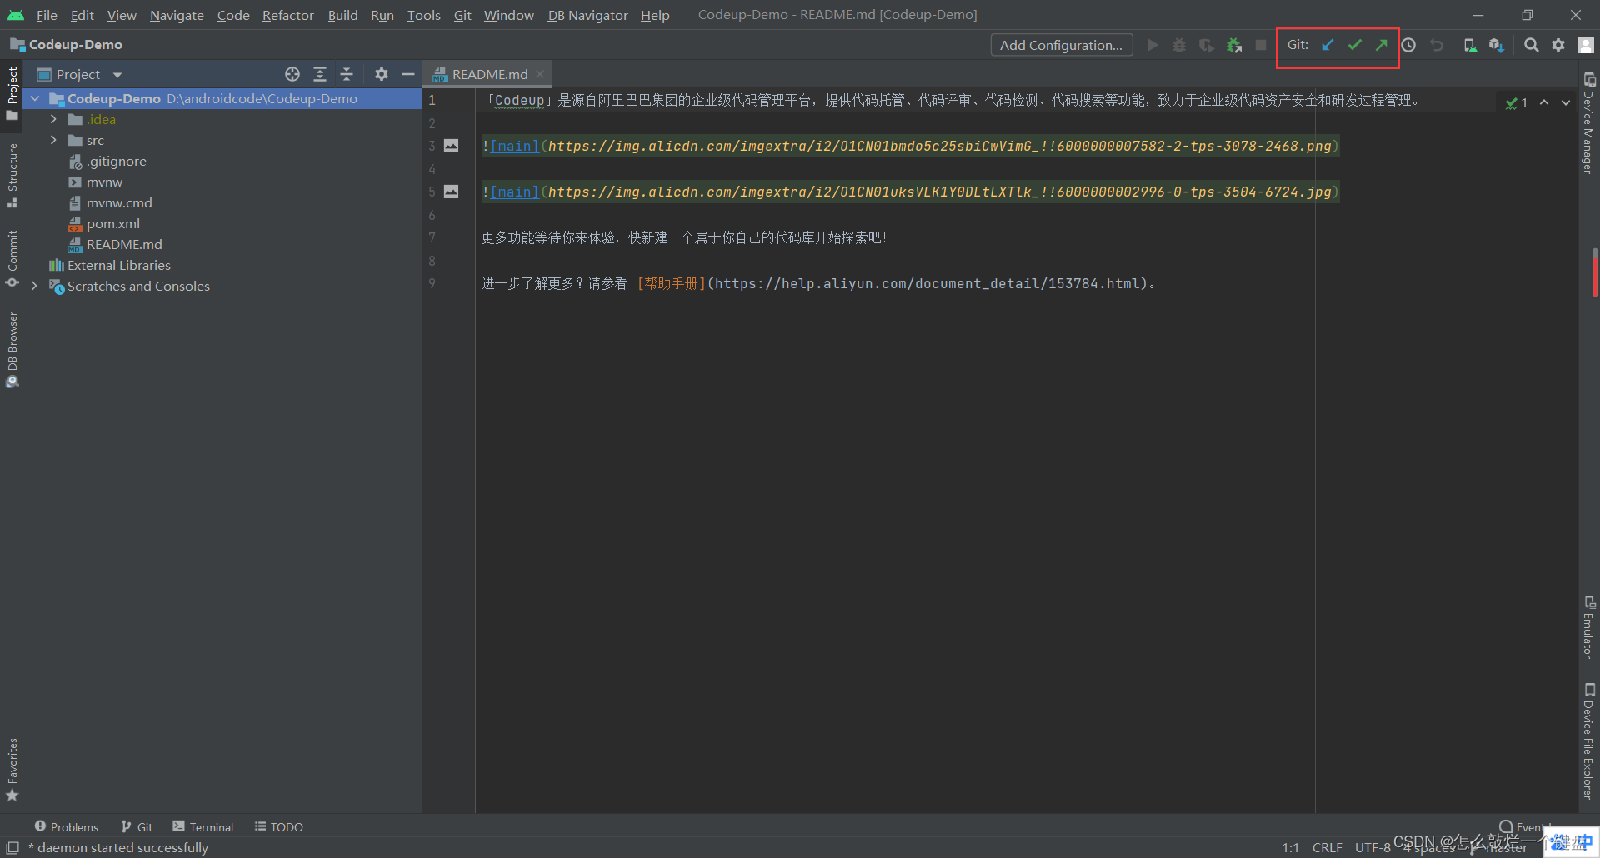Screen dimensions: 1600x858
Task: Click the Git Rollback icon
Action: pyautogui.click(x=1437, y=45)
